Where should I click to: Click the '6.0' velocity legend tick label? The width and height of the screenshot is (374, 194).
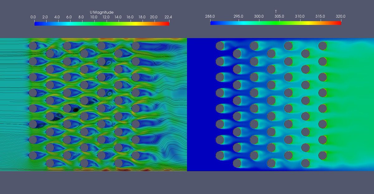(x=69, y=17)
